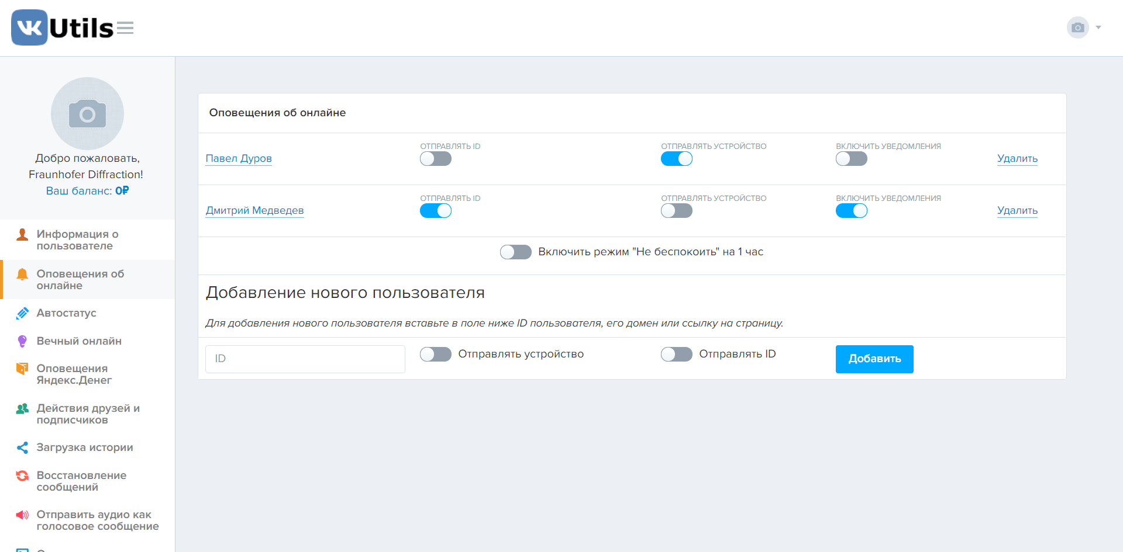Click the VK Utils logo
Screen dimensions: 1123x552
62,27
